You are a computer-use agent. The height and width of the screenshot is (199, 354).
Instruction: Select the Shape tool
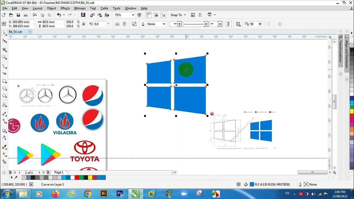click(4, 41)
